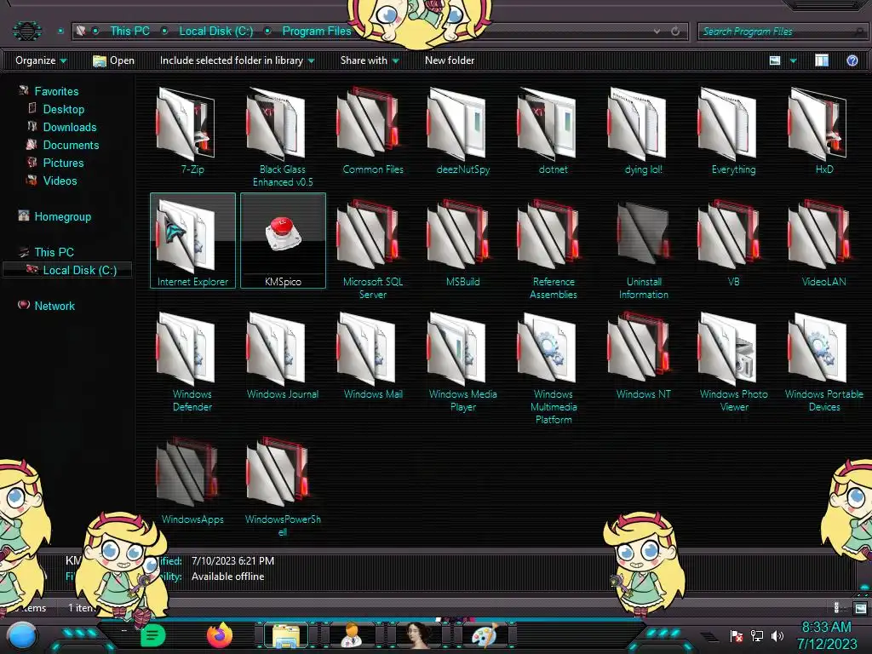Open Desktop in navigation pane
Image resolution: width=872 pixels, height=654 pixels.
(x=63, y=109)
